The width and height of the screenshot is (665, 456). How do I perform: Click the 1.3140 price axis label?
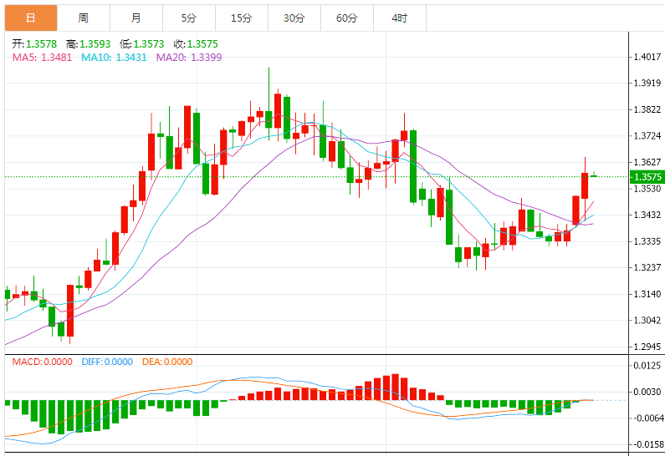[647, 294]
